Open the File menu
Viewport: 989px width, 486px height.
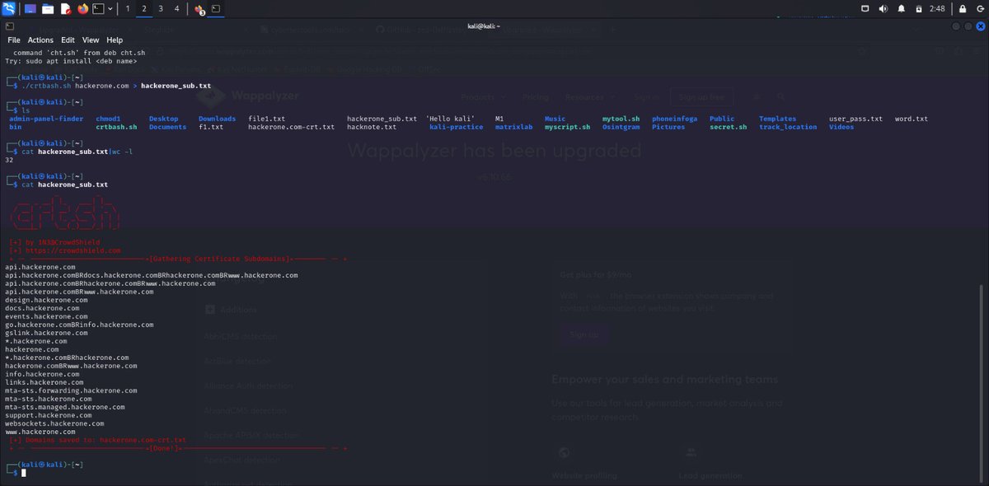click(14, 40)
